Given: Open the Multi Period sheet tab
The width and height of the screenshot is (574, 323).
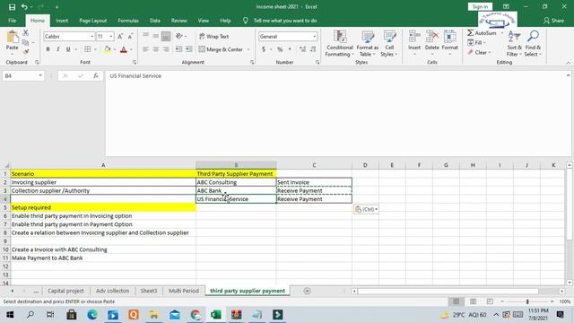Looking at the screenshot, I should coord(184,291).
